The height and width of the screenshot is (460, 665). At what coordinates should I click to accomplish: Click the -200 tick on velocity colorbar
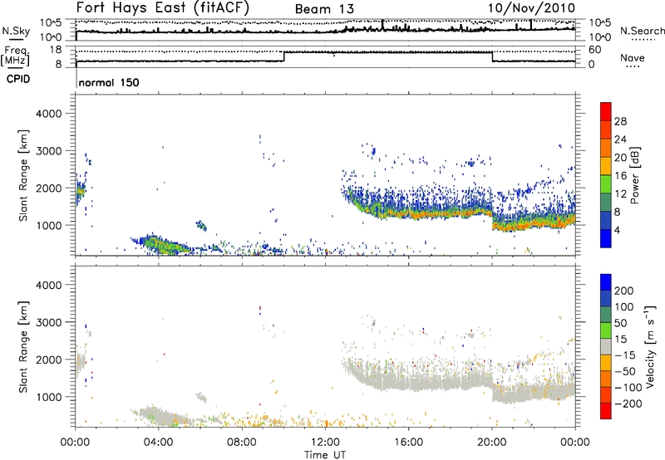pos(628,404)
